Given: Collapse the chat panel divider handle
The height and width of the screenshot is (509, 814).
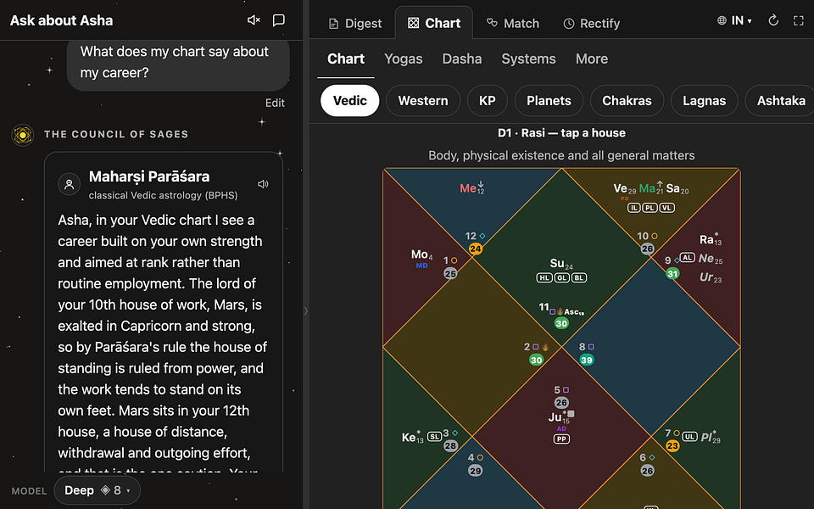Looking at the screenshot, I should [x=306, y=311].
